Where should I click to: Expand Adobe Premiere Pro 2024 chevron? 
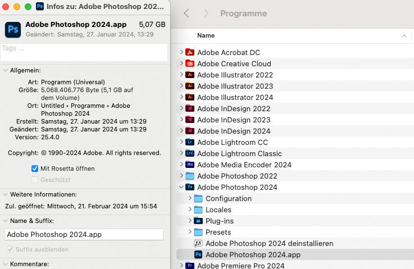pyautogui.click(x=181, y=265)
